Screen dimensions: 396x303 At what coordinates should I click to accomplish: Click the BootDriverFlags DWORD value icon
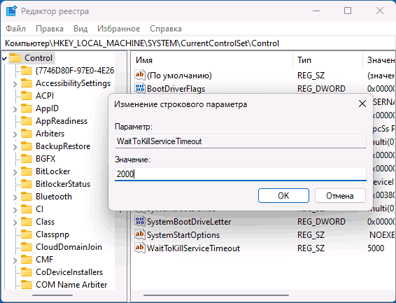click(140, 88)
